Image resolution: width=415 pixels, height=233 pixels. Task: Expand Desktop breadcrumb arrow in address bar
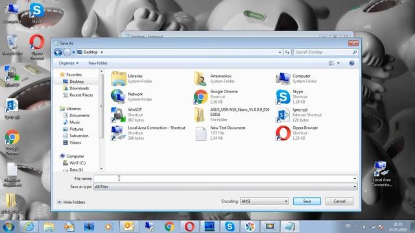102,52
